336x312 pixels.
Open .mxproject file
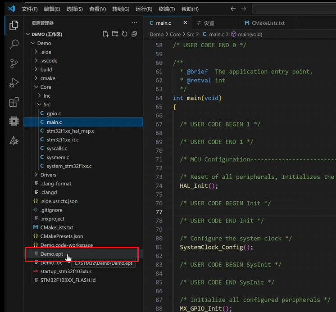[x=52, y=219]
